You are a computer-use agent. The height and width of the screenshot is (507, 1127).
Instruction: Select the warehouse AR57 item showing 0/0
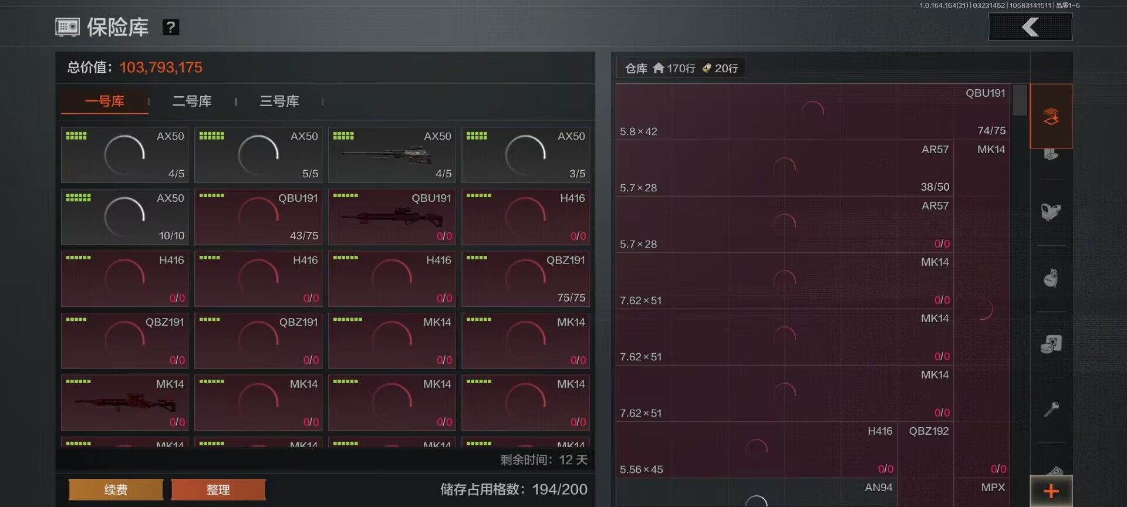coord(785,224)
